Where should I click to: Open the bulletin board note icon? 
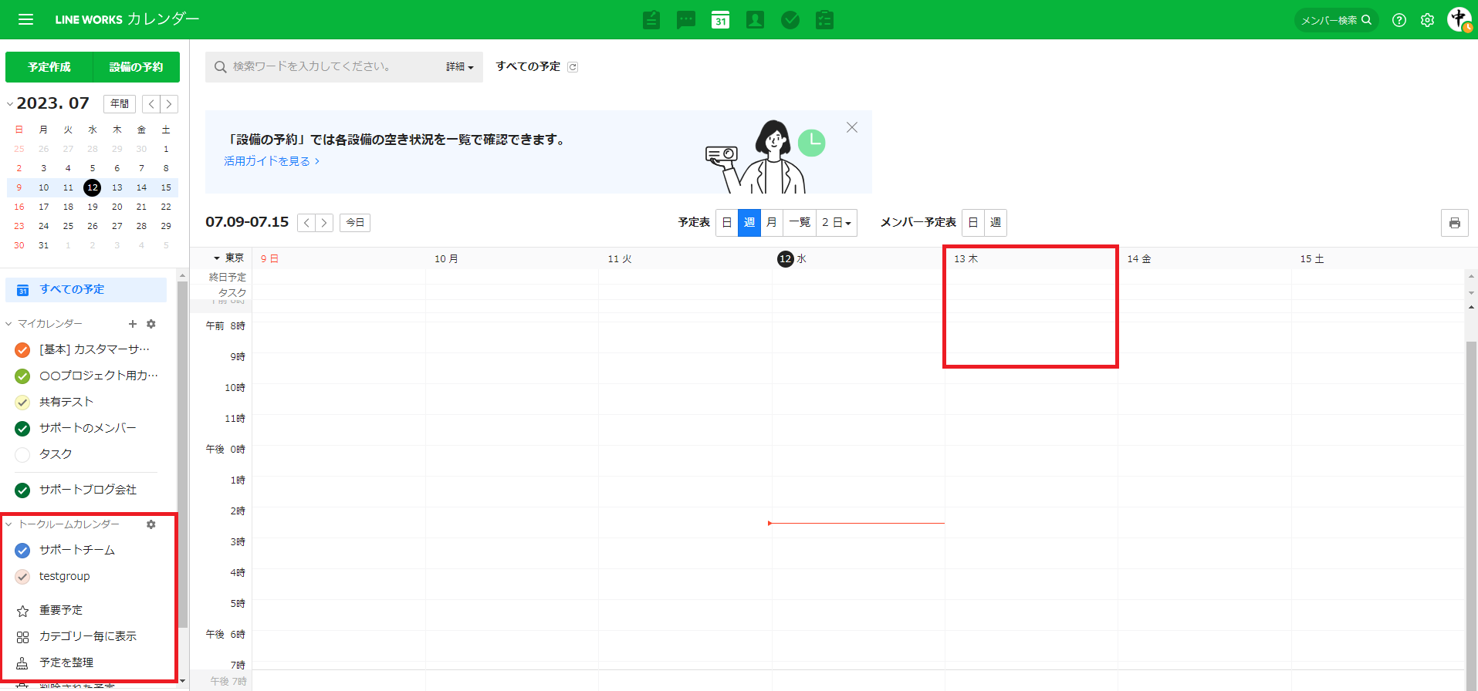651,20
